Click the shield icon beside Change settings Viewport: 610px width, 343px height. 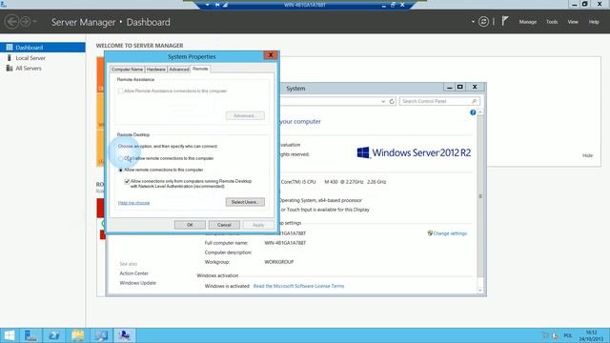[x=430, y=233]
